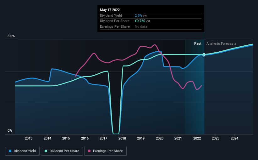Click the 2014 x-axis label
This screenshot has width=258, height=160.
click(x=47, y=138)
